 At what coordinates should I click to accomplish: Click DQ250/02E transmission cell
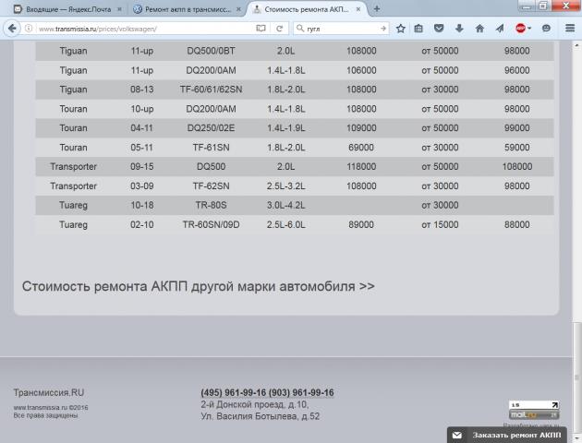click(211, 128)
